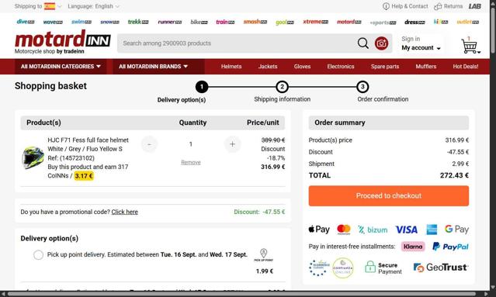Decrease helmet quantity with minus button
496x297 pixels.
click(x=149, y=144)
